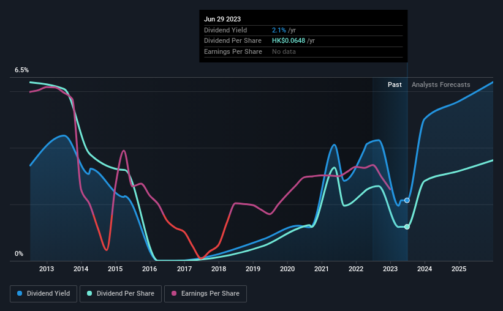This screenshot has width=503, height=311.
Task: Click the 2018 x-axis label
Action: point(219,269)
